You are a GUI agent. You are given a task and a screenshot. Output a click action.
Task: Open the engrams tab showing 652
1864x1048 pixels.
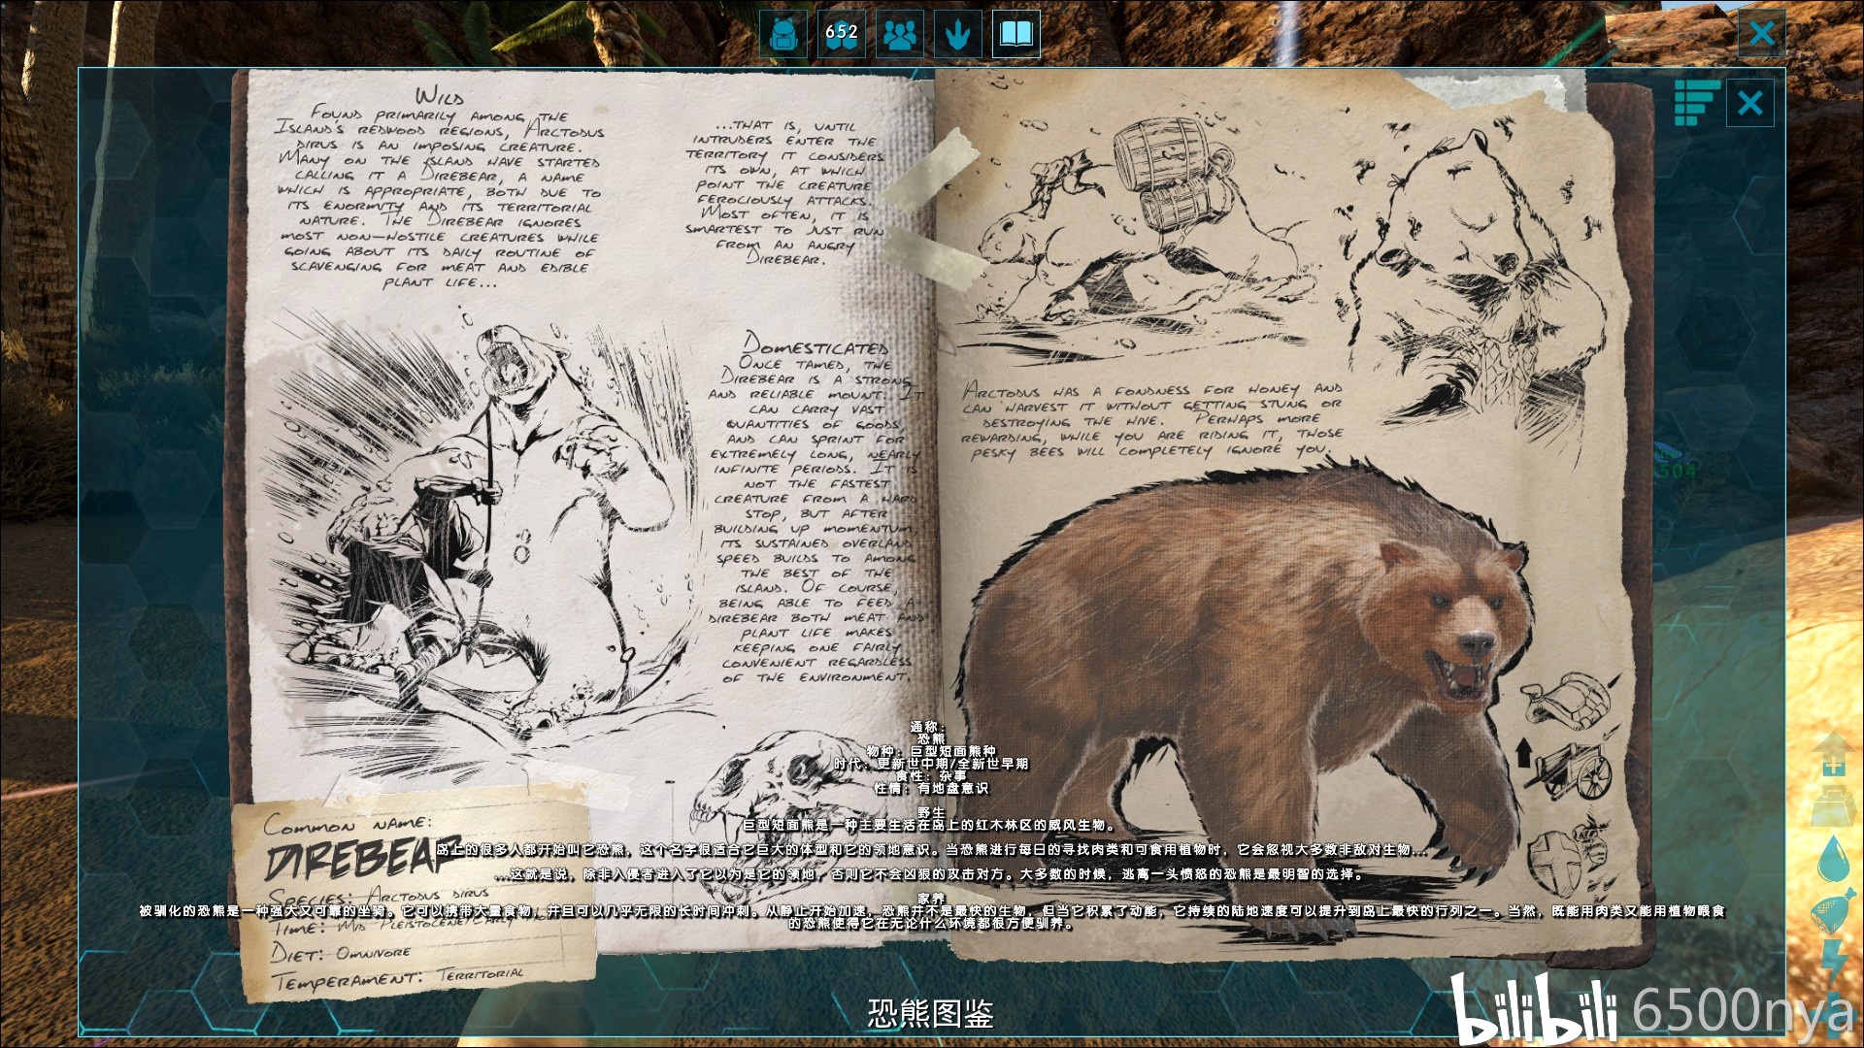coord(842,35)
